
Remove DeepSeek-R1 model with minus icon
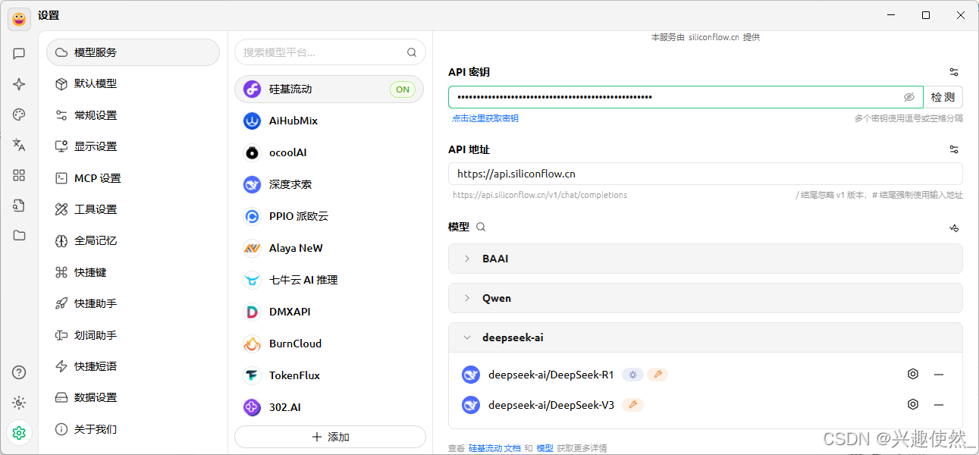coord(939,374)
